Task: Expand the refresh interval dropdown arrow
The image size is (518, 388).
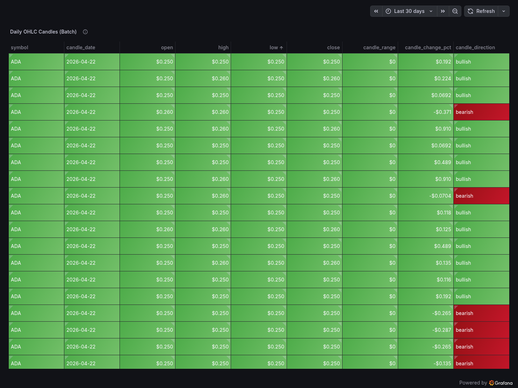Action: pos(504,11)
